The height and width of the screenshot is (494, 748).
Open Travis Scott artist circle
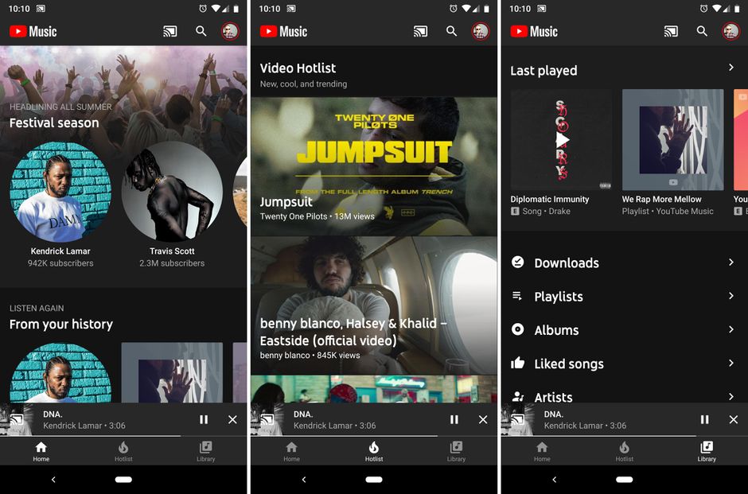(172, 192)
